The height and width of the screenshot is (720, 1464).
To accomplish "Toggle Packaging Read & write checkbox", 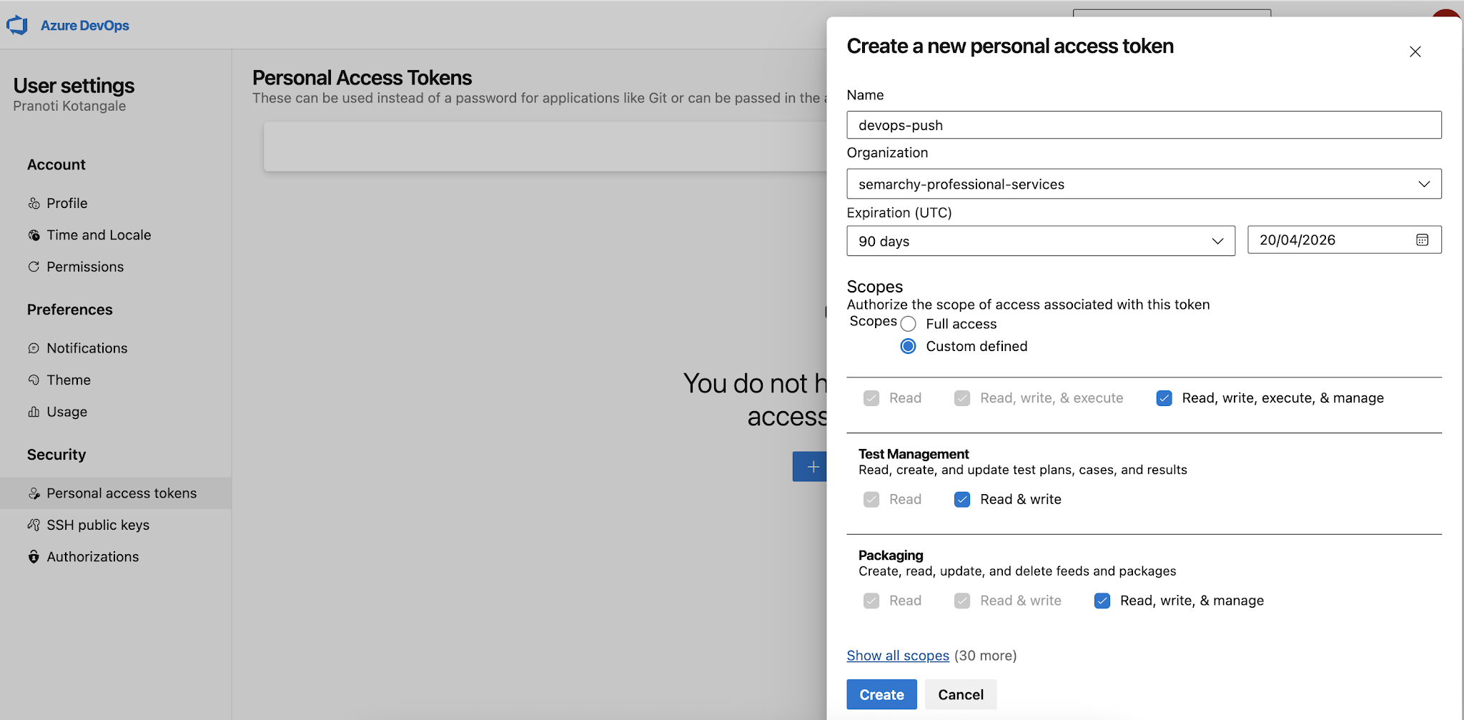I will point(962,601).
